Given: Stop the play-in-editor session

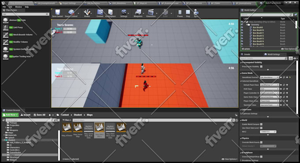Looking at the screenshot, I should (188, 13).
